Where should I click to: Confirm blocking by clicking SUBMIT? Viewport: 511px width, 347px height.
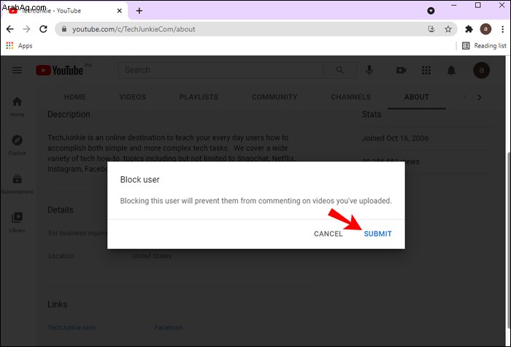point(377,234)
